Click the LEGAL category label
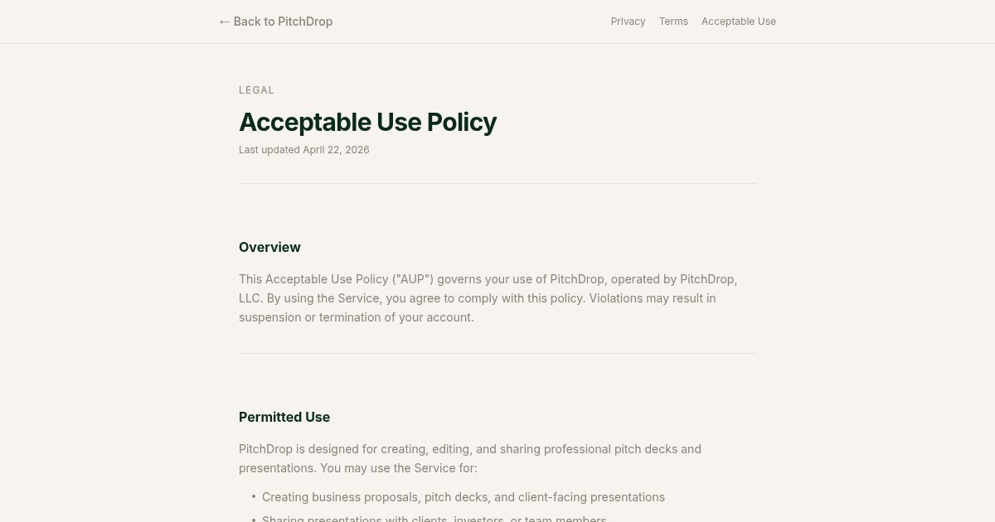The image size is (995, 522). pyautogui.click(x=256, y=90)
